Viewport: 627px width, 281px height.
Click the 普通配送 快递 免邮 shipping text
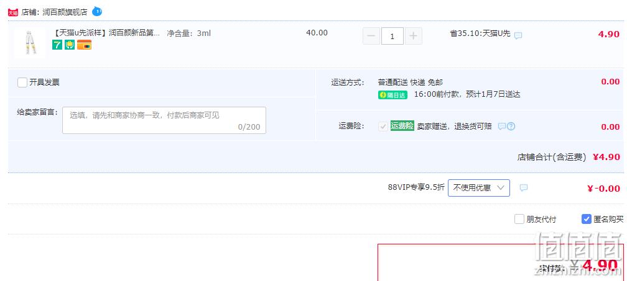click(x=411, y=83)
